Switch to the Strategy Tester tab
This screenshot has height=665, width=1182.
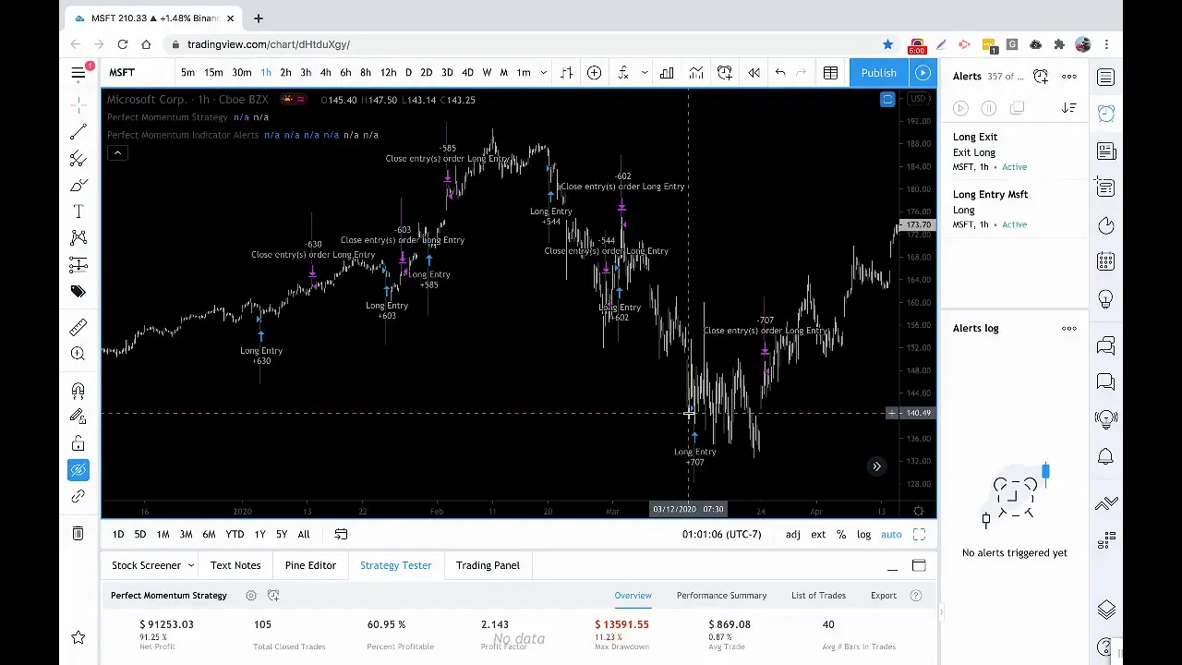pyautogui.click(x=395, y=565)
